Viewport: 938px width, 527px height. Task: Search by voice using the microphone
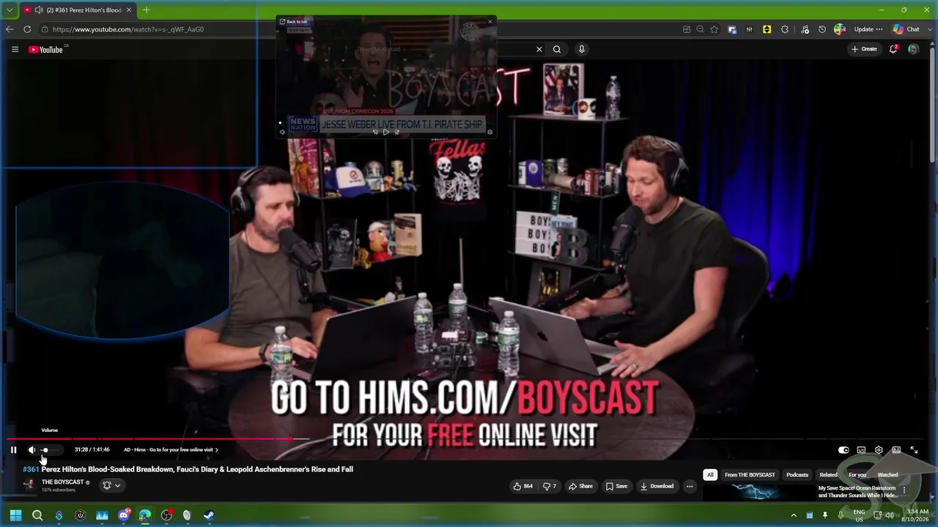(582, 49)
